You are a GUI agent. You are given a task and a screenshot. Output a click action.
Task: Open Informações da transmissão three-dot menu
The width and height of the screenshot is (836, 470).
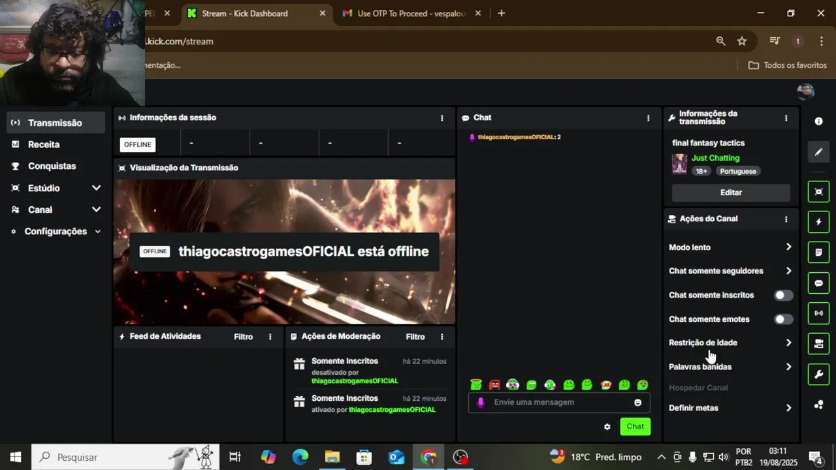point(786,118)
